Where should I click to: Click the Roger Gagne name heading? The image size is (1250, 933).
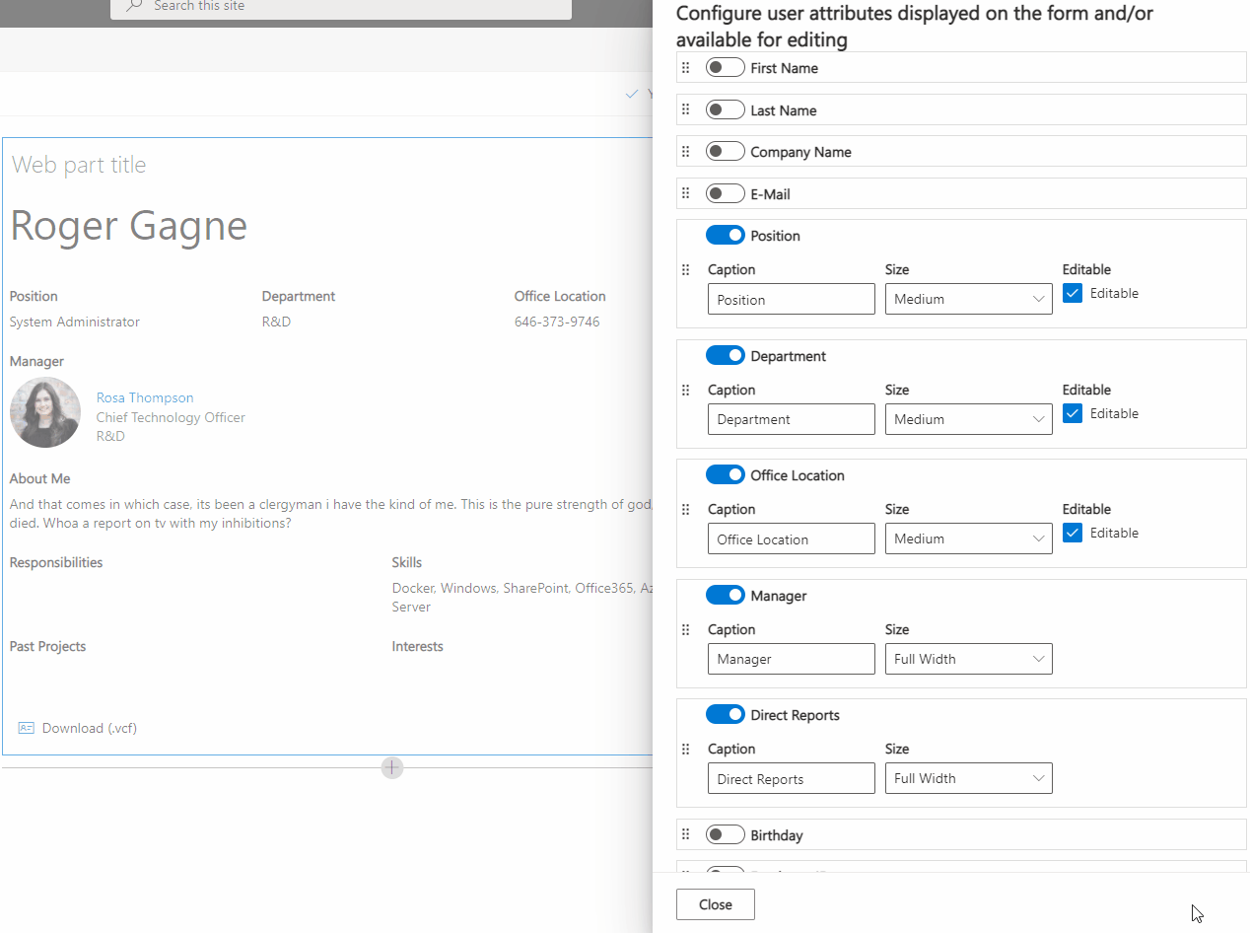point(128,226)
